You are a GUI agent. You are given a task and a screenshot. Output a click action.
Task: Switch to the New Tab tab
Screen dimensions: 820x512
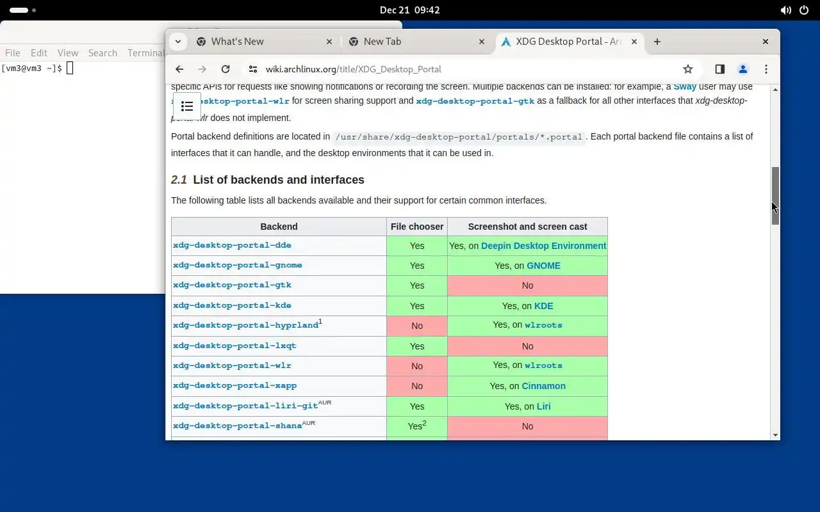pyautogui.click(x=417, y=42)
